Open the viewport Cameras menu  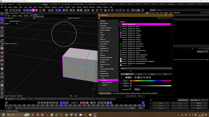click(14, 16)
